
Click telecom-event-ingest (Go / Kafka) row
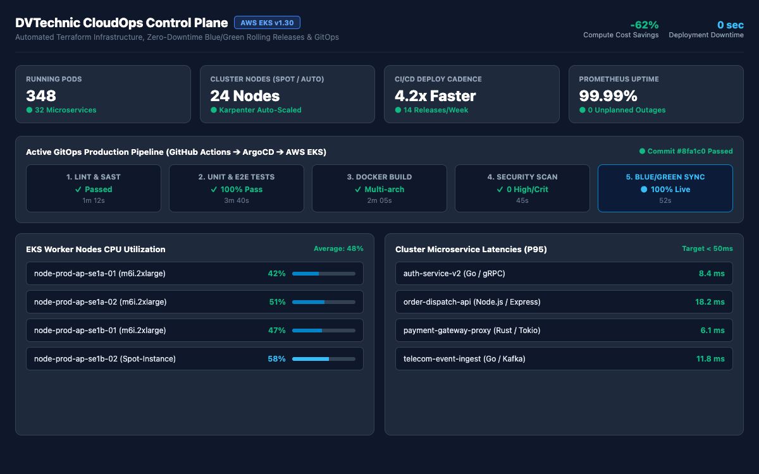click(x=564, y=359)
